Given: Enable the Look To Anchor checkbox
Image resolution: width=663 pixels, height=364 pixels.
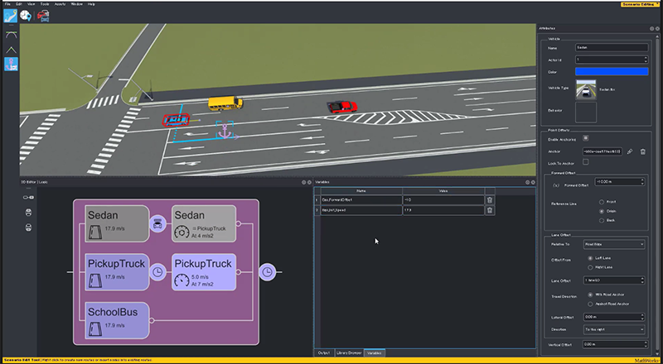Looking at the screenshot, I should click(585, 163).
